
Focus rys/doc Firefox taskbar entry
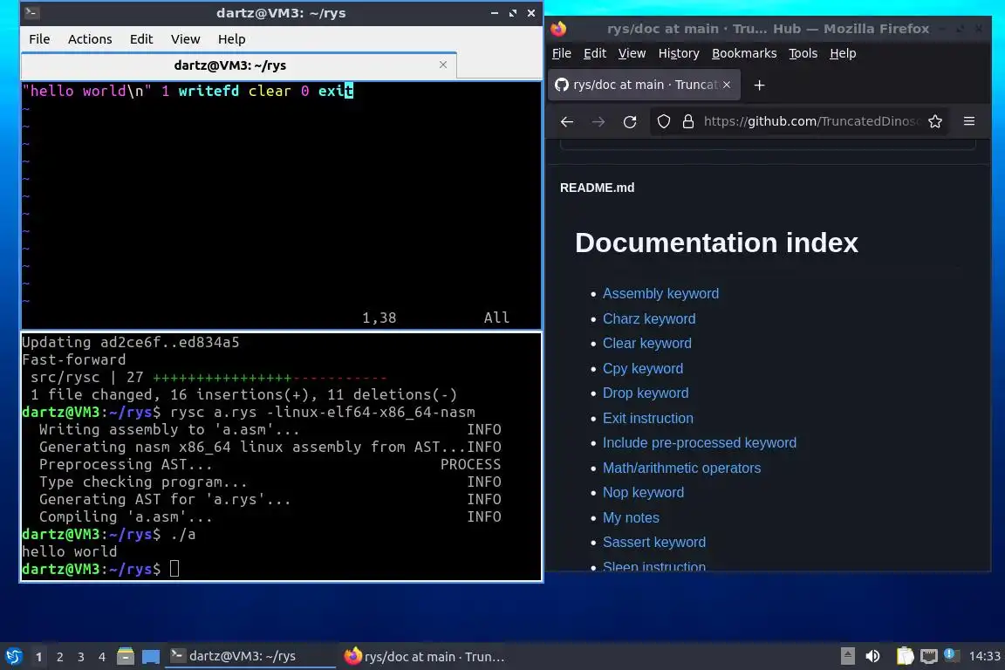[x=424, y=656]
